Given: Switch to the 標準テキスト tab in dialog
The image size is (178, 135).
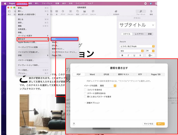Looking at the screenshot, I should click(x=124, y=74).
